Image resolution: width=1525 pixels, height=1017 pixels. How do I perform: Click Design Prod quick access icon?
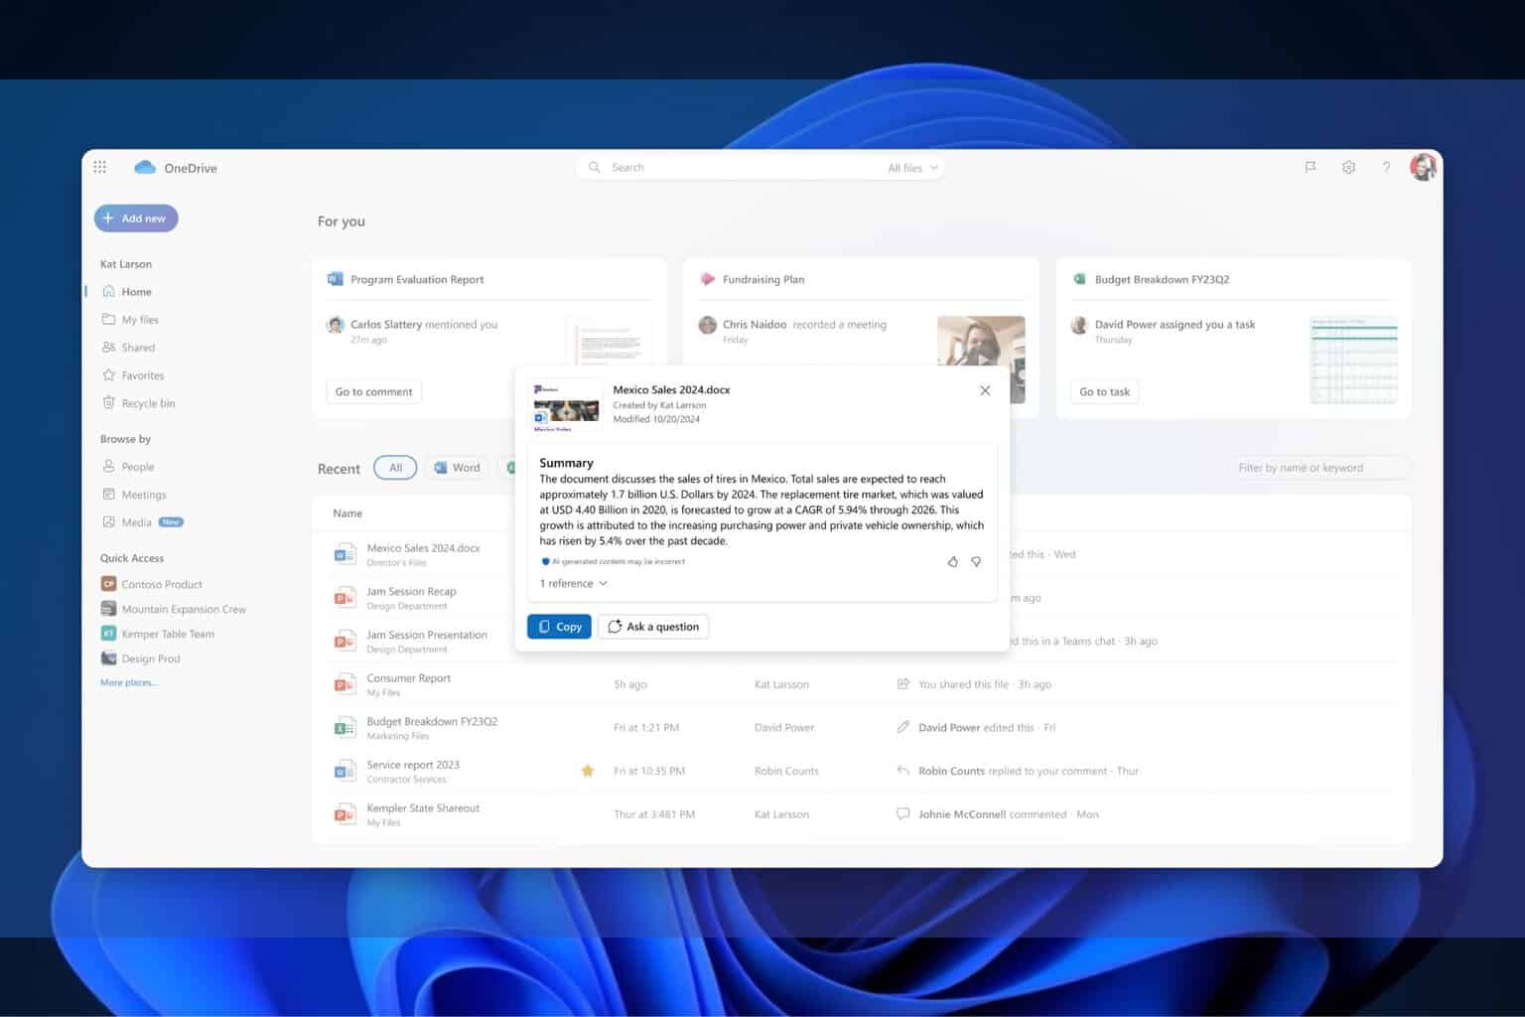point(108,658)
